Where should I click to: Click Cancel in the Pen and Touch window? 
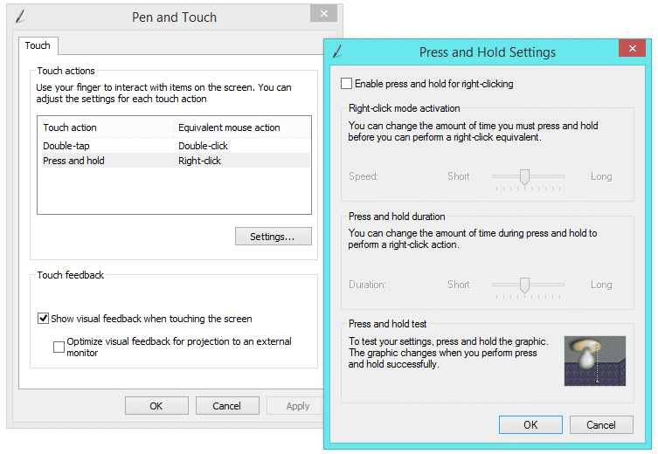227,406
